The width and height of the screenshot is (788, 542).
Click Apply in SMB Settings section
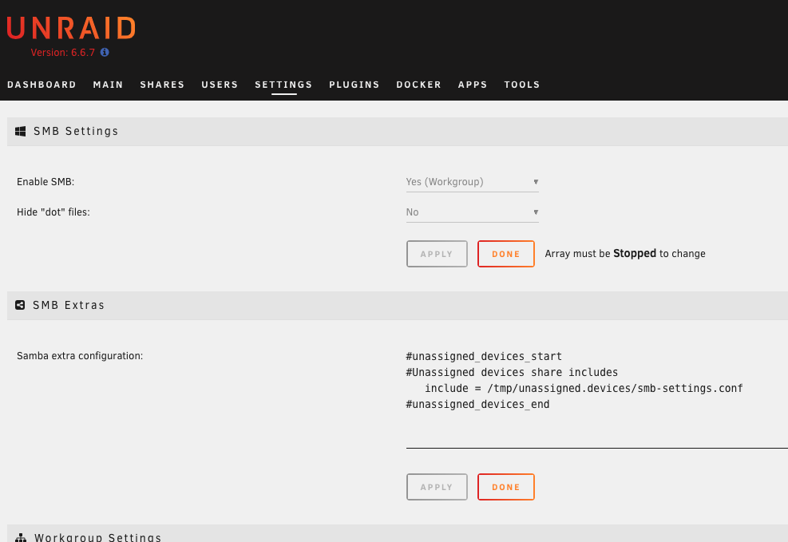point(437,254)
